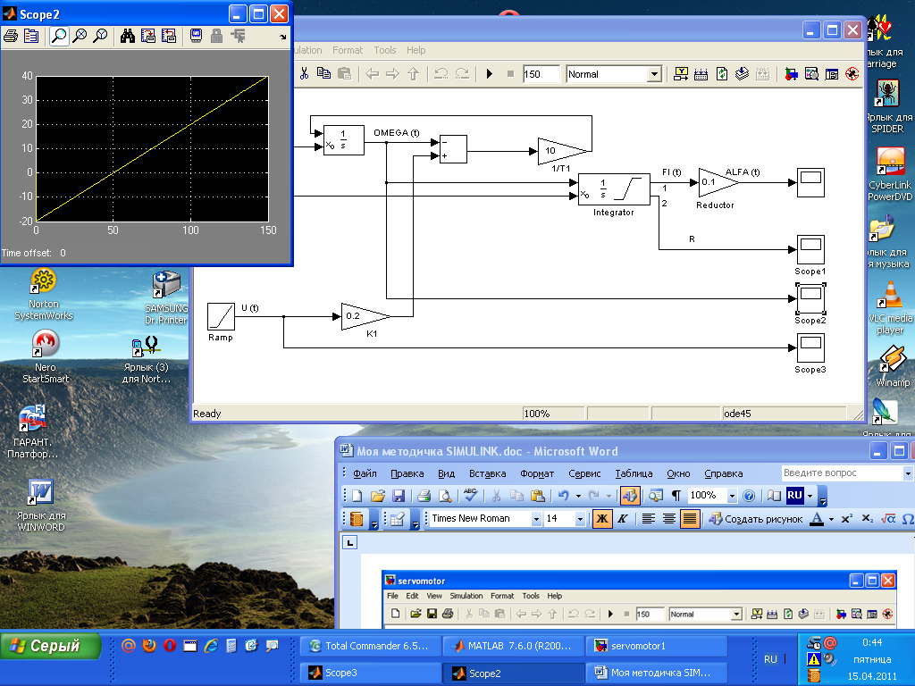Open font color dropdown arrow in Word
The image size is (915, 686).
[832, 519]
